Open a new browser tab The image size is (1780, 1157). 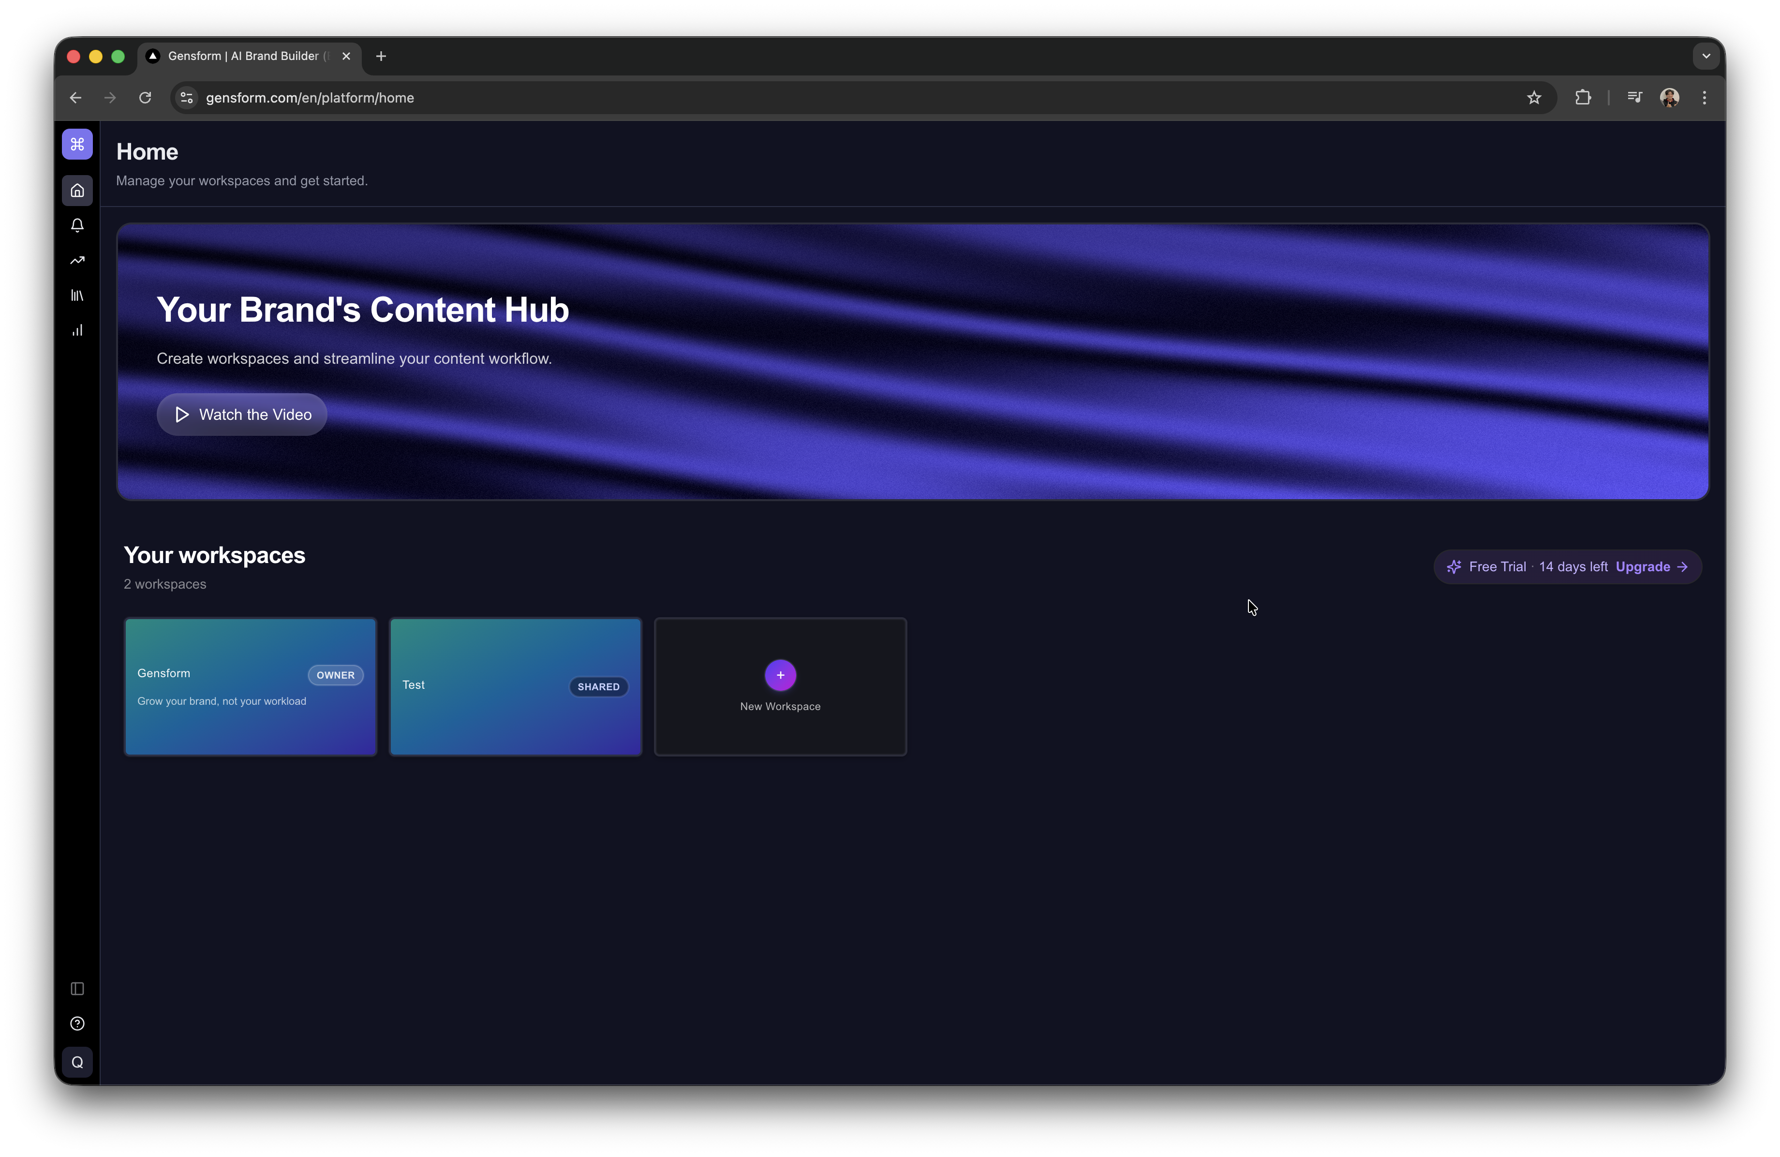tap(381, 55)
